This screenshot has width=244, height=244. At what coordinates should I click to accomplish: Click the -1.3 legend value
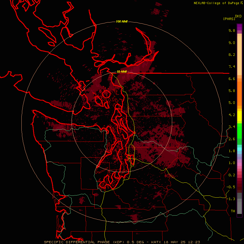pos(231,199)
